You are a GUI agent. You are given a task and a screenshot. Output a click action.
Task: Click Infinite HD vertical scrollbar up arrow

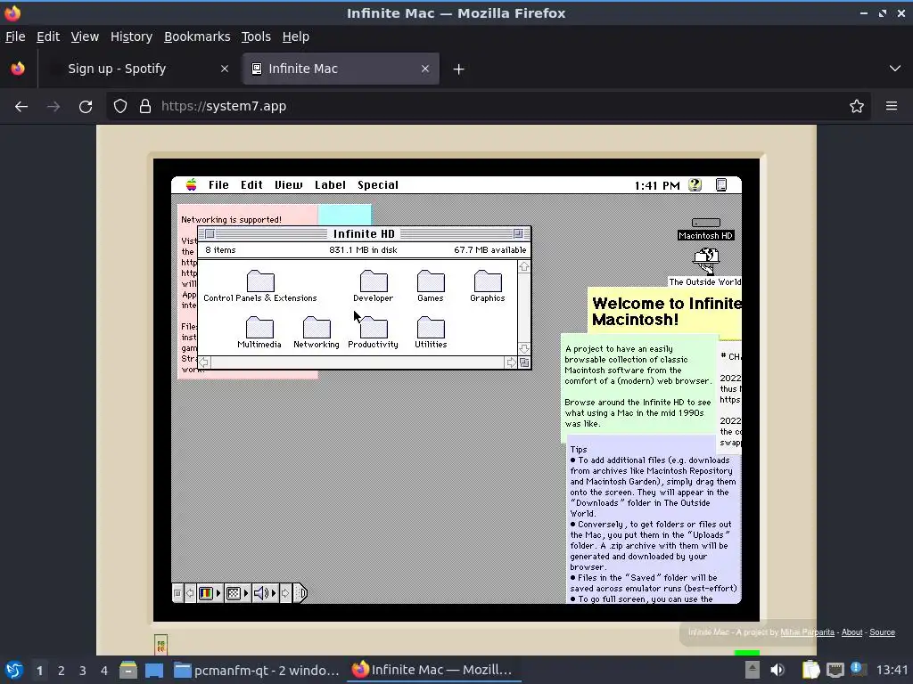point(524,266)
